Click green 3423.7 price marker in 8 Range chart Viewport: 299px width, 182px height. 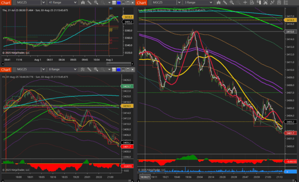(127, 86)
